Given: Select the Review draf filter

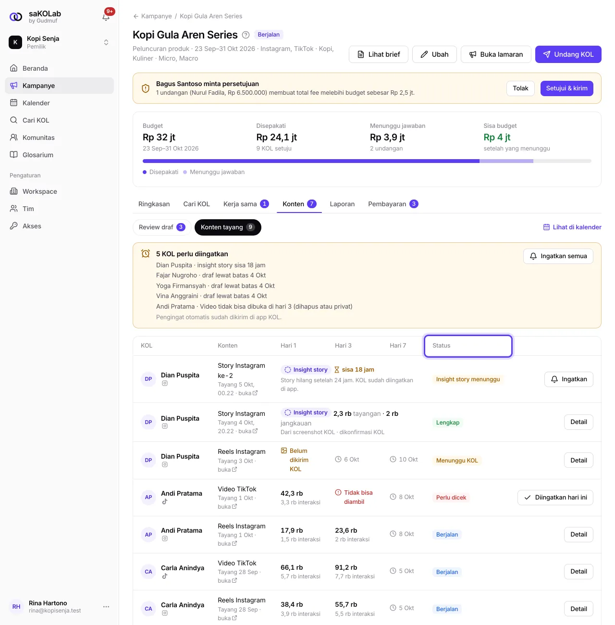Looking at the screenshot, I should point(162,227).
